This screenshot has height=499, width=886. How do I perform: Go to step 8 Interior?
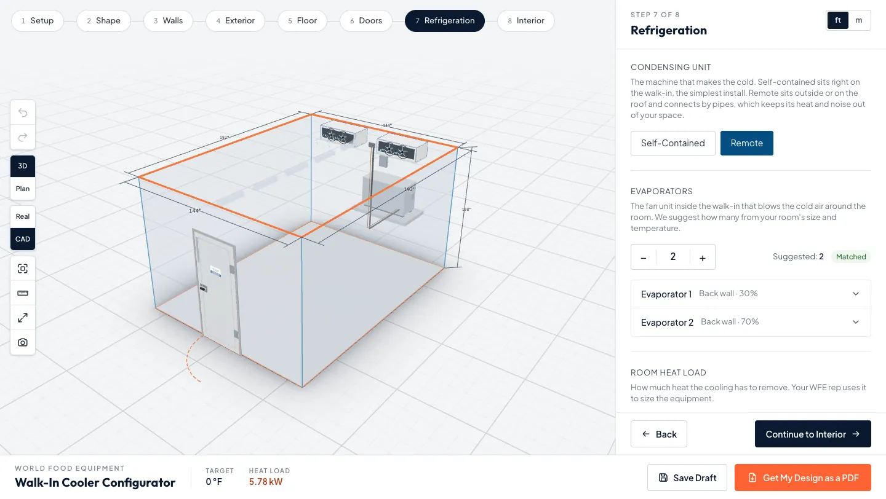click(526, 20)
